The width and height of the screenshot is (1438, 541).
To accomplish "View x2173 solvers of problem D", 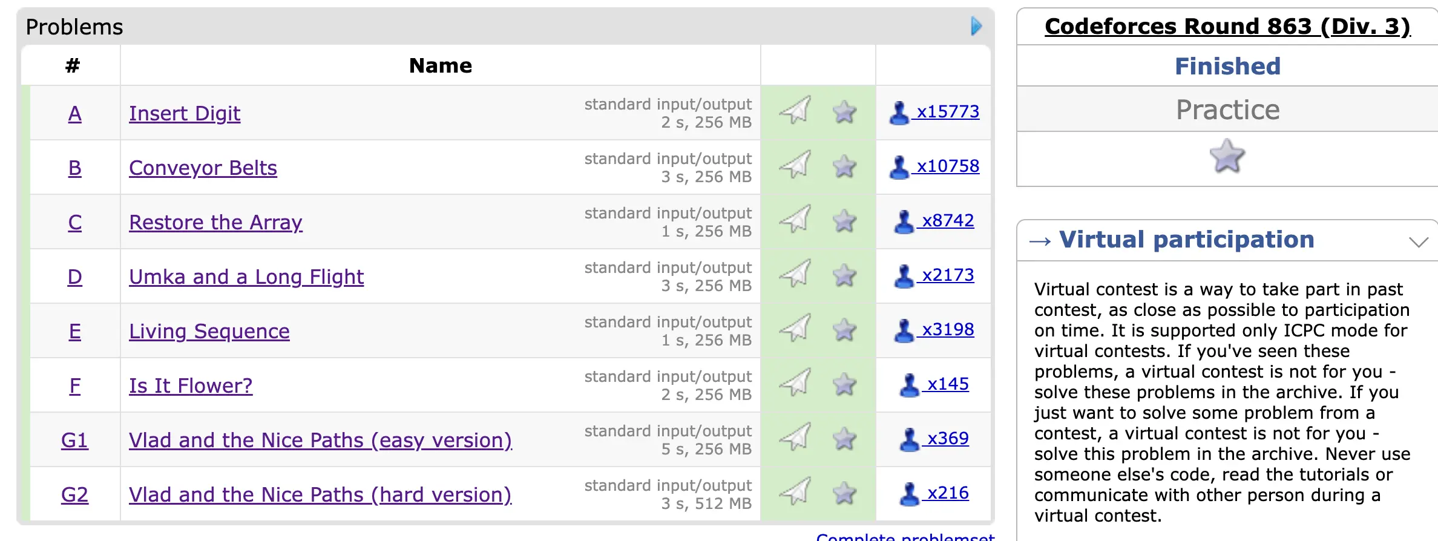I will pyautogui.click(x=934, y=275).
